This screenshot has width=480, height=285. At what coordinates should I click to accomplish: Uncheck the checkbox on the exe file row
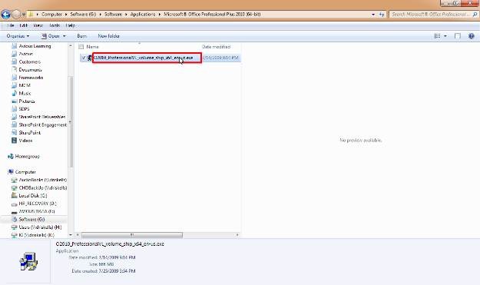84,58
